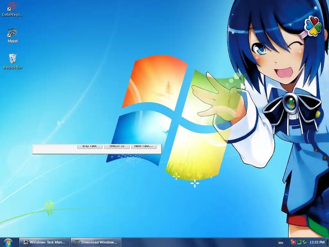Click the New Task button

pyautogui.click(x=144, y=146)
